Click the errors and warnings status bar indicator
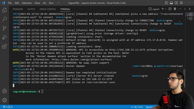Image resolution: width=194 pixels, height=109 pixels. (x=8, y=107)
